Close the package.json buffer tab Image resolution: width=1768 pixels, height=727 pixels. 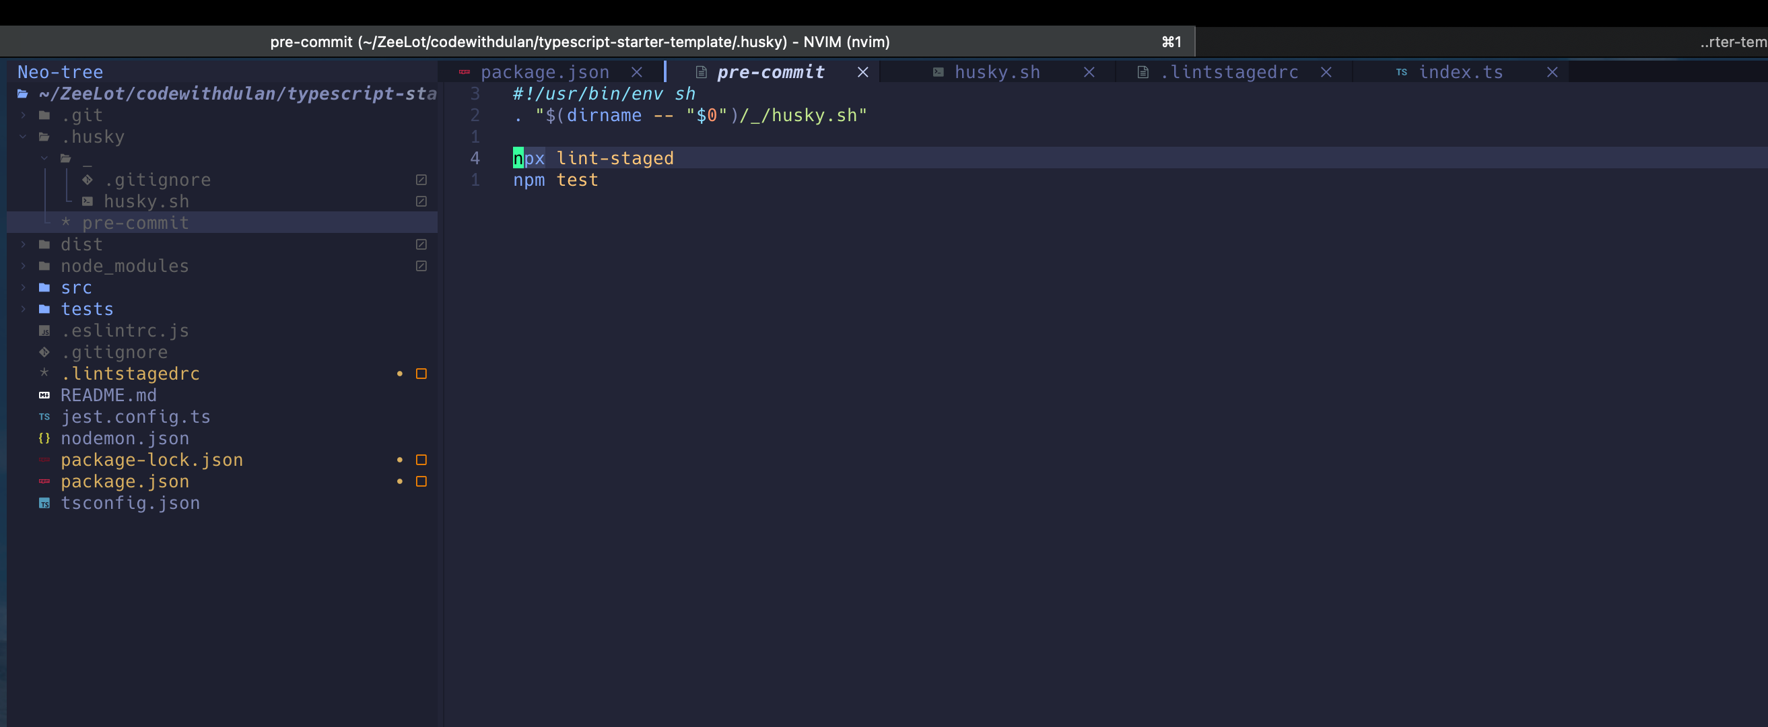(637, 72)
